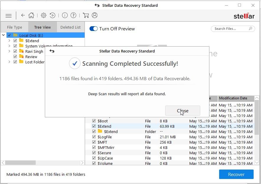Viewport: 261px width, 184px height.
Task: Expand the Lost Folder tree node
Action: click(x=9, y=62)
